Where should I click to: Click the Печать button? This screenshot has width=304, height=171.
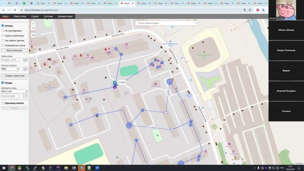coord(14,108)
